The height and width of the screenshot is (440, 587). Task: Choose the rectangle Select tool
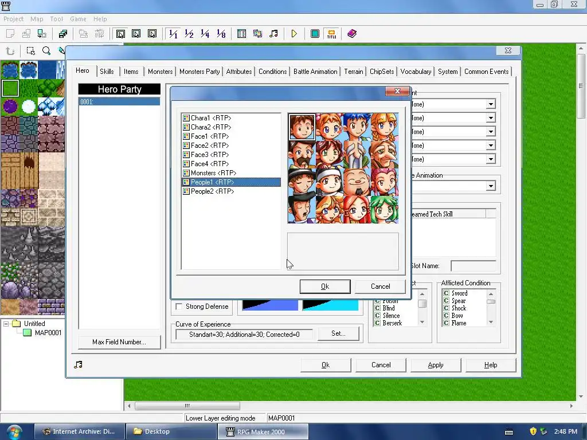coord(31,51)
